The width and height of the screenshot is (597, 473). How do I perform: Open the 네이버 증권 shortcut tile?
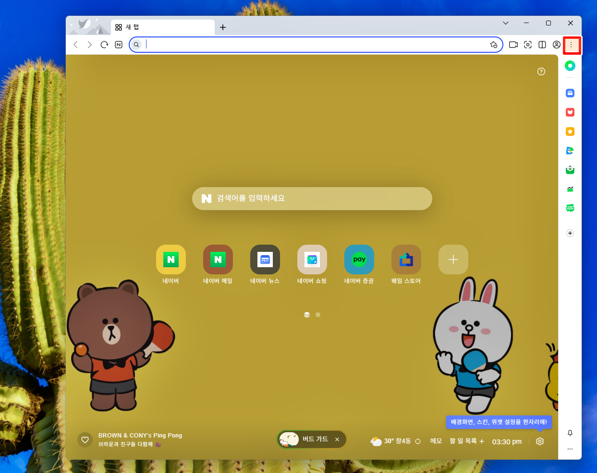[359, 260]
